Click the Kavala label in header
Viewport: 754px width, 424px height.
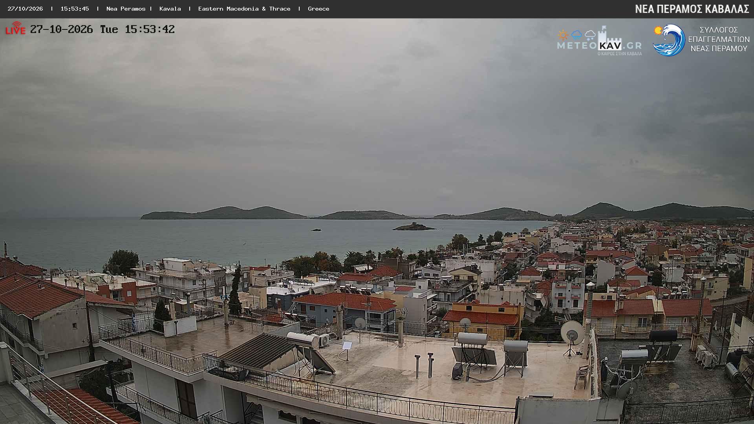pos(170,9)
